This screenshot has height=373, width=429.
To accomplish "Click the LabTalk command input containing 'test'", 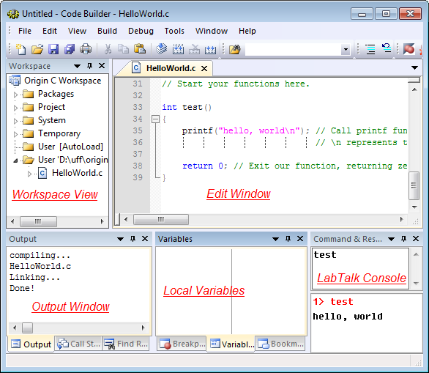I will (360, 268).
